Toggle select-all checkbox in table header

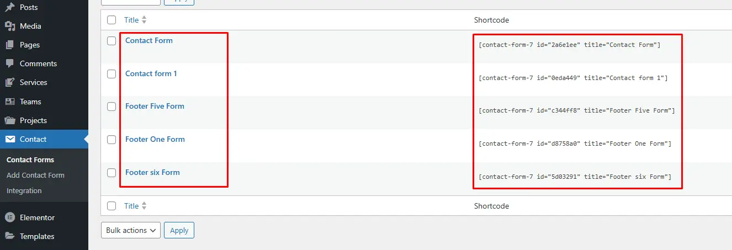[x=112, y=20]
